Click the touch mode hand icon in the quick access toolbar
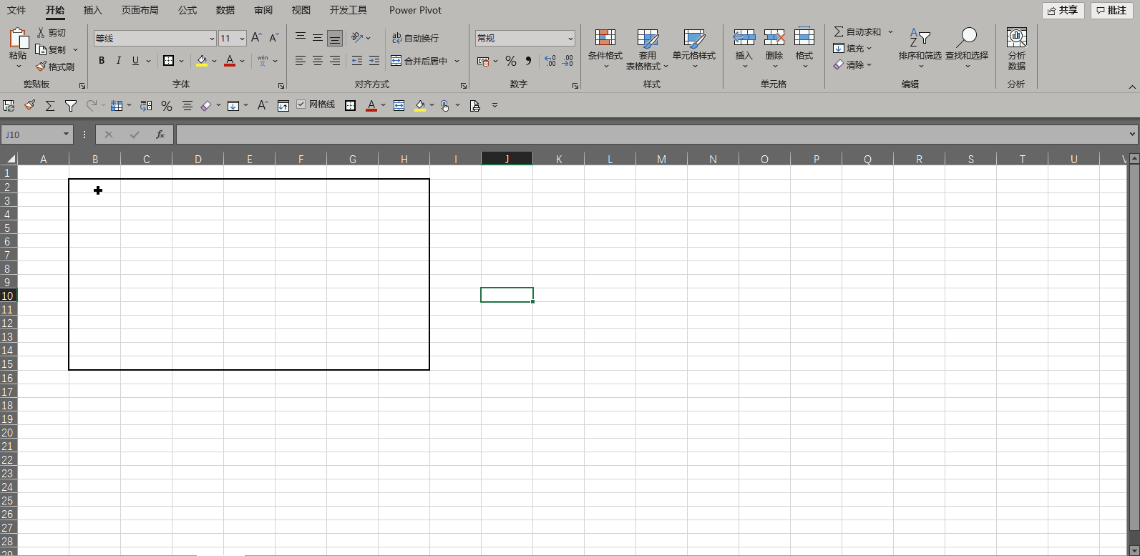This screenshot has height=556, width=1140. [x=445, y=106]
